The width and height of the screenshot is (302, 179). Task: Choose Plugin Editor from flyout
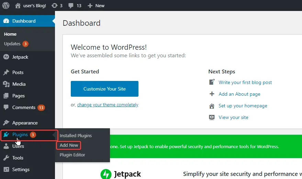click(x=72, y=155)
